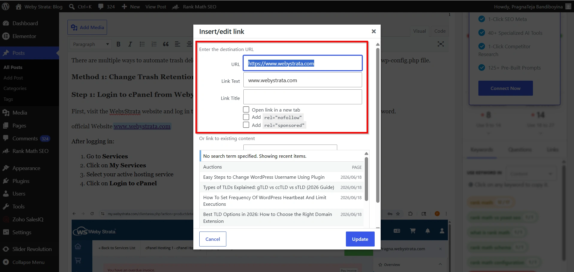
Task: Select Easy Steps to Change WordPress Username result
Action: (281, 177)
